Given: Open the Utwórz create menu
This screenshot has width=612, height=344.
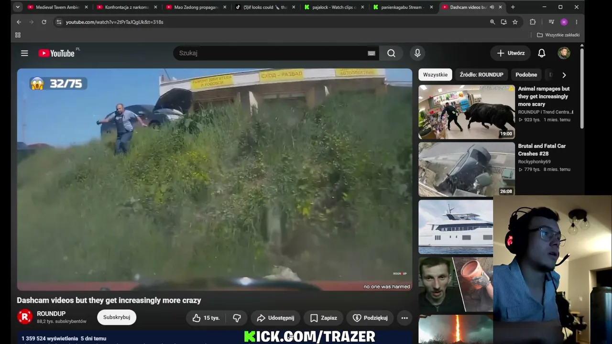Looking at the screenshot, I should pos(511,53).
